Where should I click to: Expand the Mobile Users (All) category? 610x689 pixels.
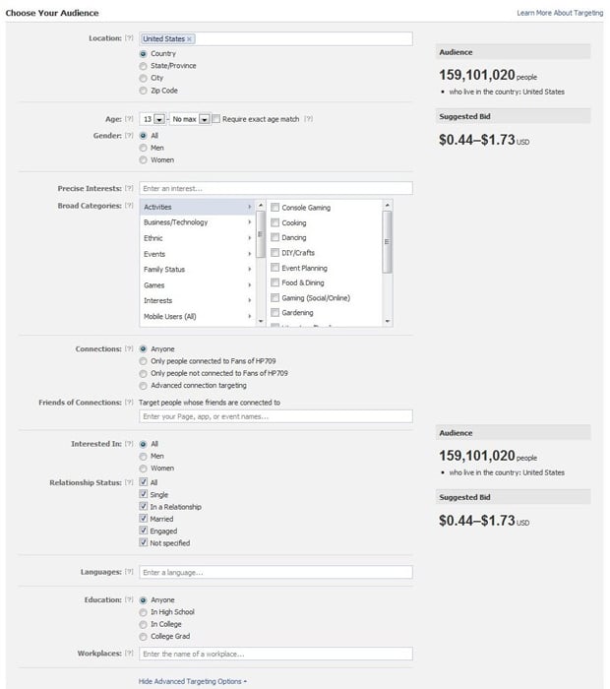(x=197, y=316)
